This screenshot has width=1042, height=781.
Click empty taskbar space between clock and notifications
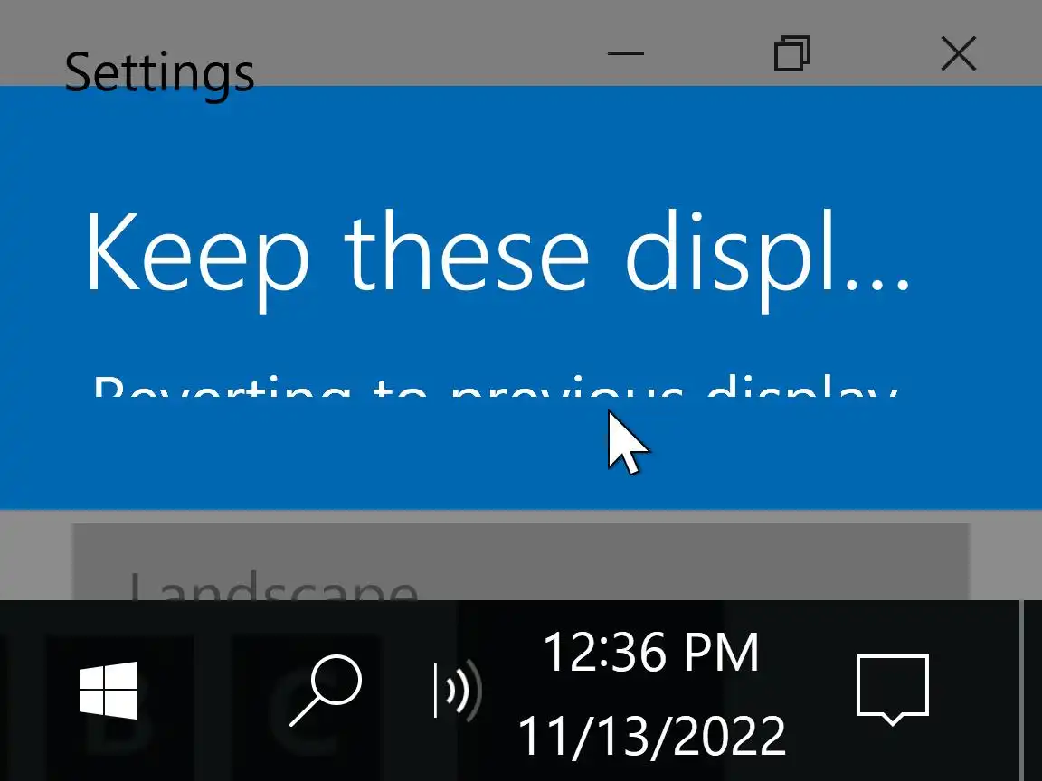pos(819,691)
